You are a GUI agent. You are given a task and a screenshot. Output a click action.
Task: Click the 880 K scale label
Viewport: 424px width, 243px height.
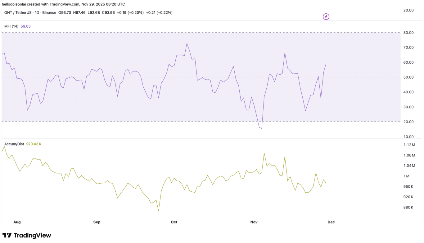(408, 208)
